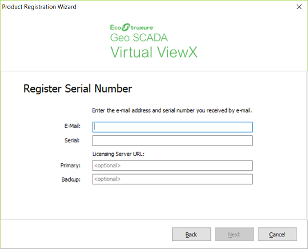308x249 pixels.
Task: Click the e-mail and serial instruction text
Action: tap(172, 110)
